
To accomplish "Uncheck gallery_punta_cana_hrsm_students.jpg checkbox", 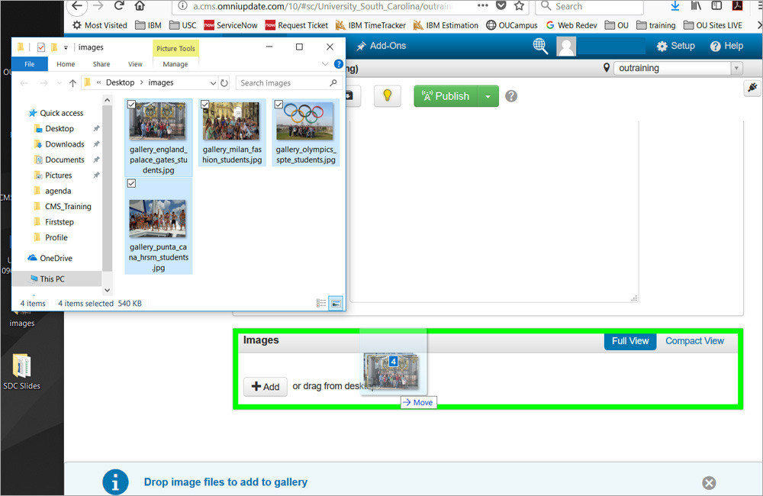I will [131, 183].
